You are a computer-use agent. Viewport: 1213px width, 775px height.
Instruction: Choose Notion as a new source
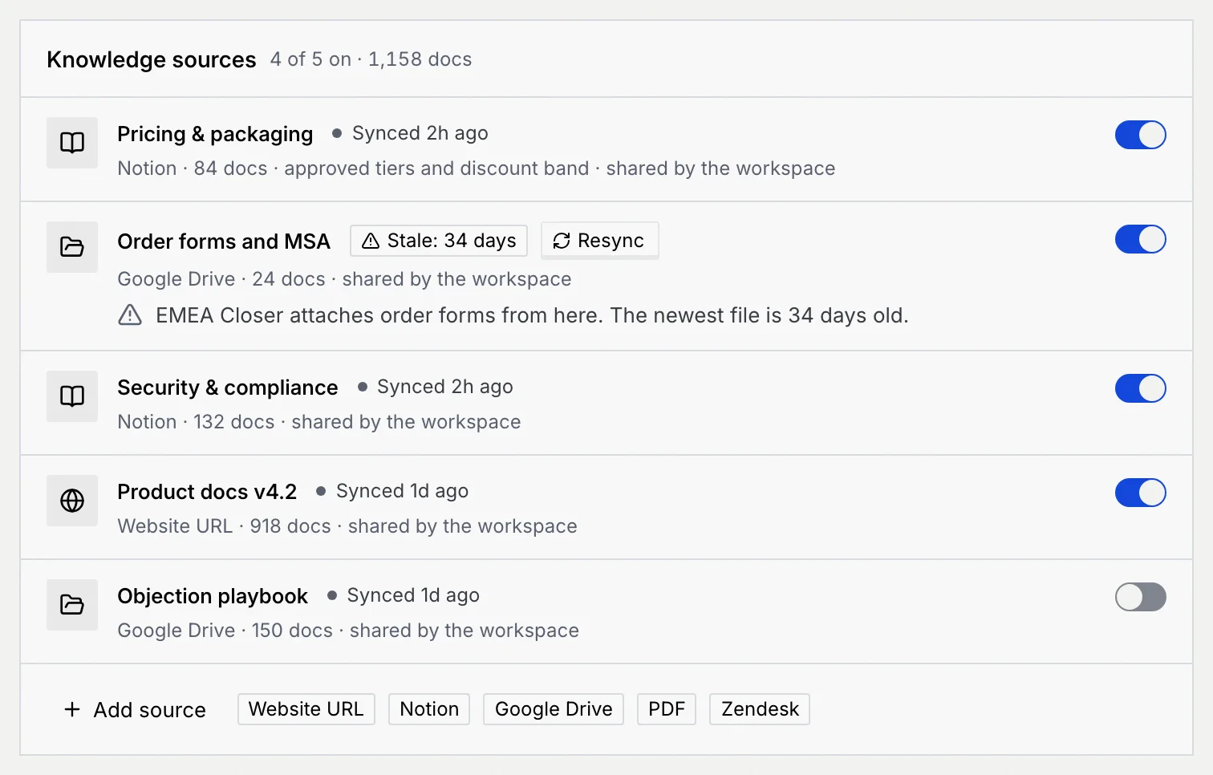pyautogui.click(x=429, y=709)
